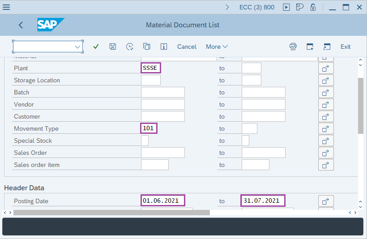Click the Batch 'to' field
The height and width of the screenshot is (239, 367).
click(263, 92)
